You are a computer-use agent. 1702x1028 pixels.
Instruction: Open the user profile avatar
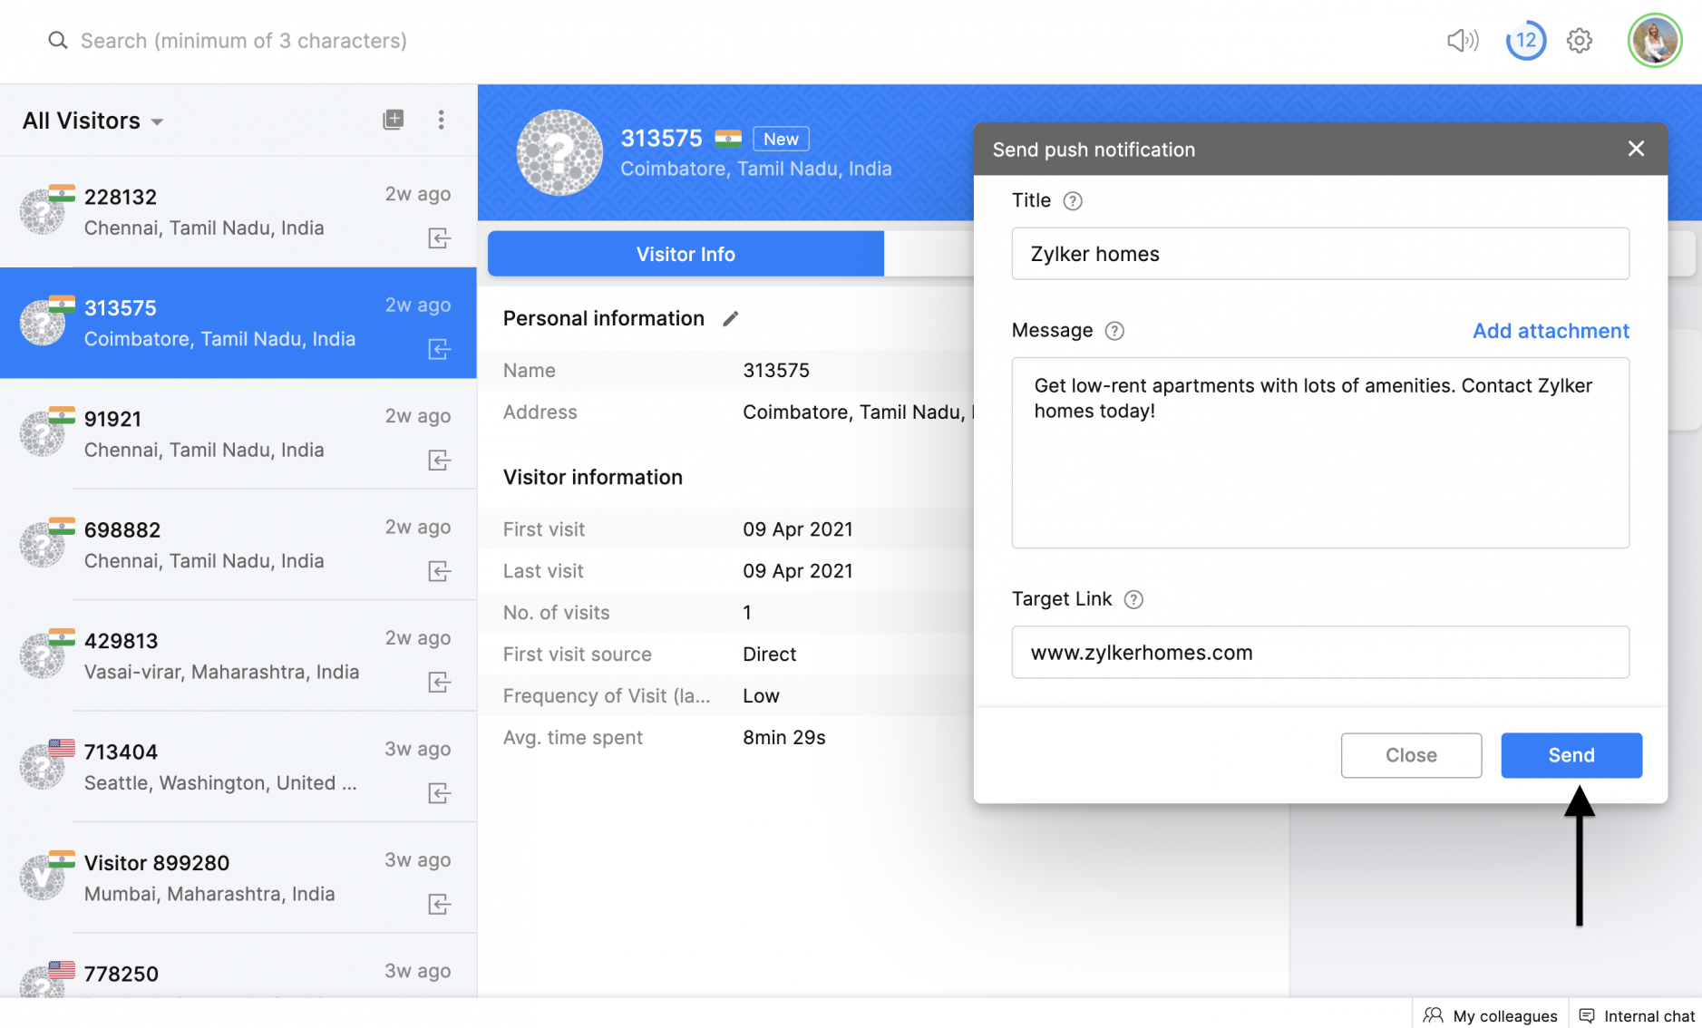[1655, 40]
